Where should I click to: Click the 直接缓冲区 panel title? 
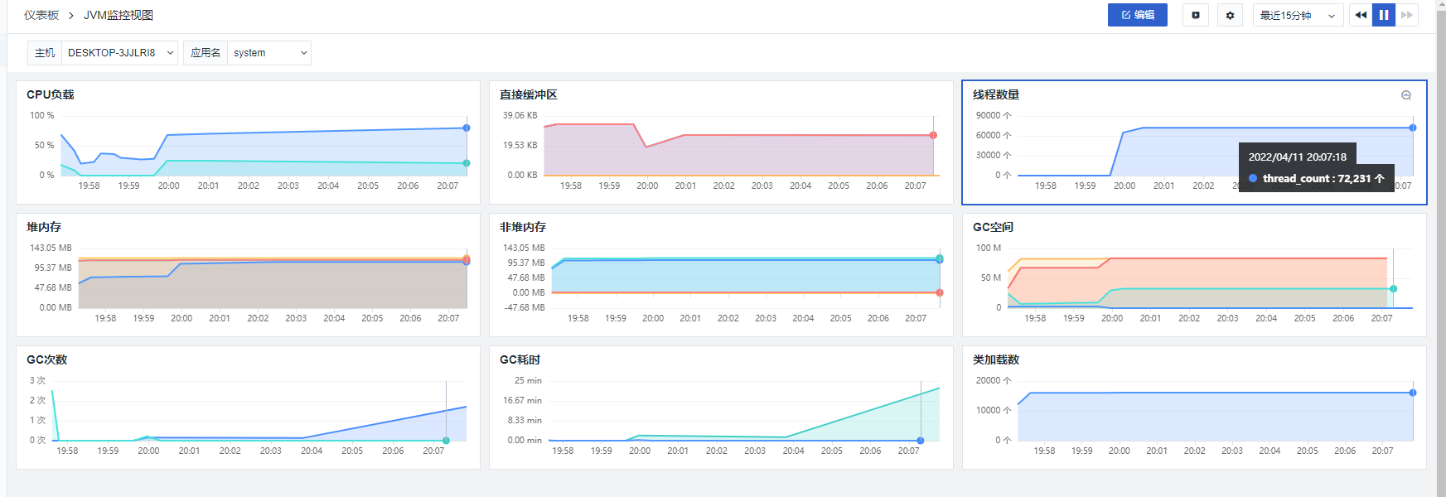click(529, 94)
